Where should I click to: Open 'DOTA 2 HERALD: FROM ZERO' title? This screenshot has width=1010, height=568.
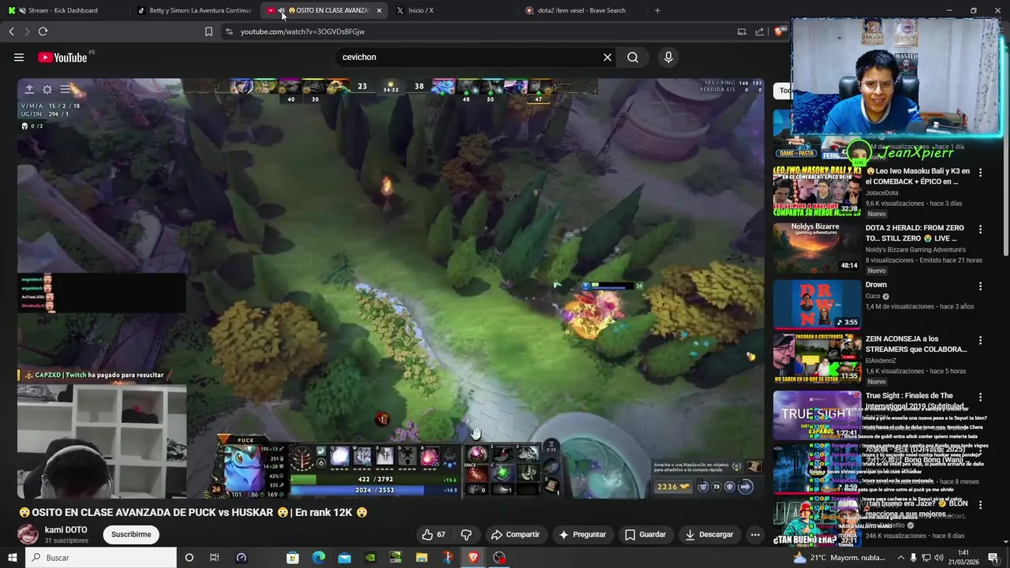point(915,233)
